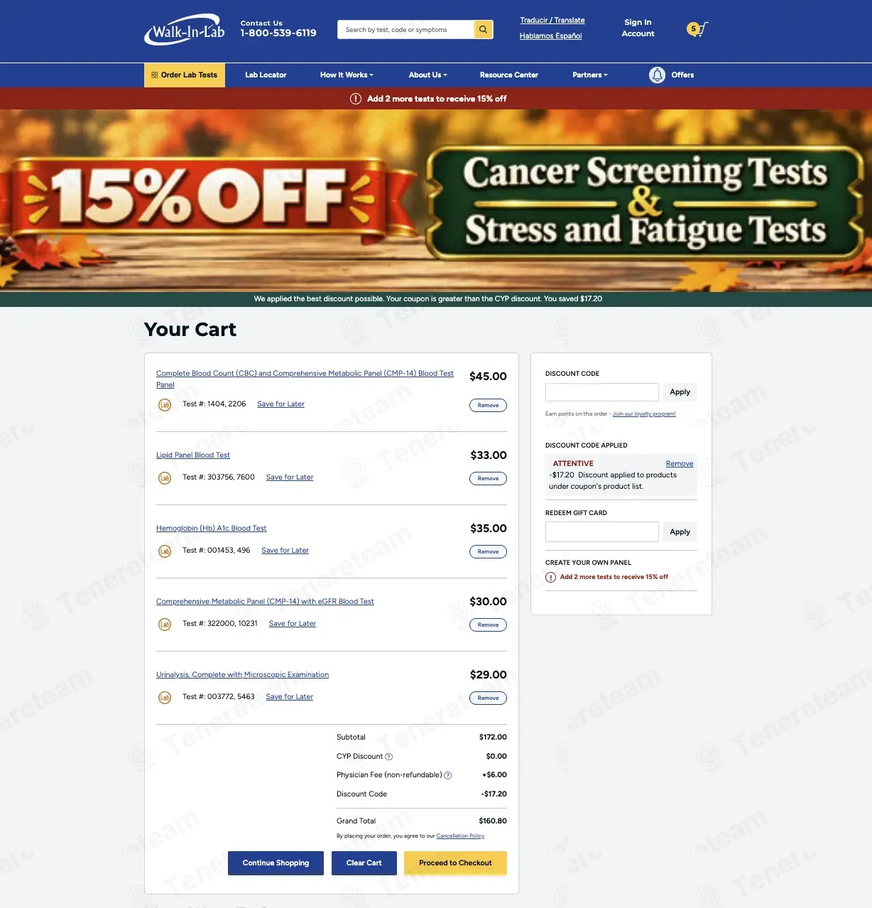This screenshot has height=908, width=872.
Task: Expand the How It Works menu
Action: 347,75
